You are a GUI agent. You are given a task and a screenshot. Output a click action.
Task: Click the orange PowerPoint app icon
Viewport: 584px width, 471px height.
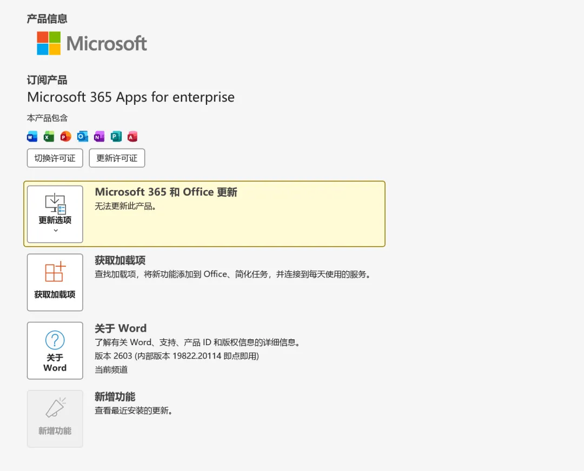point(66,137)
